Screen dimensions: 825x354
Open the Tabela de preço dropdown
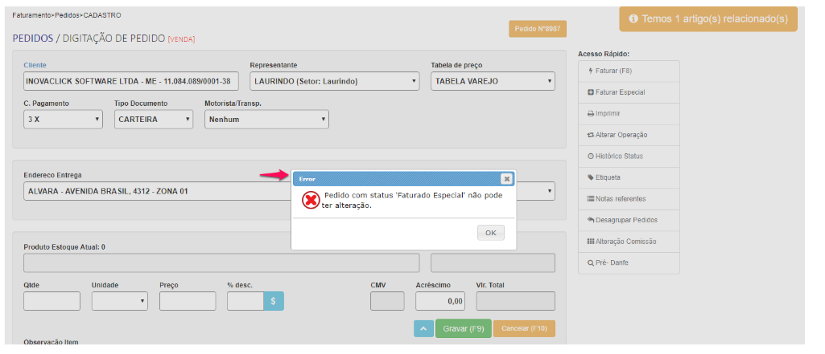[493, 81]
